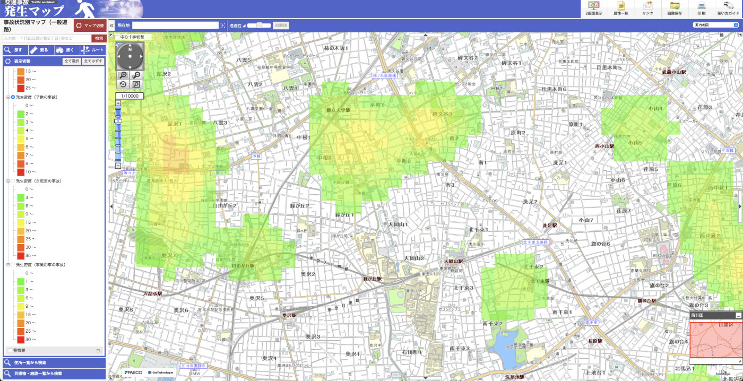Collapse the 事業用車の事故 legend tree
Screen dimensions: 743x381
click(8, 264)
